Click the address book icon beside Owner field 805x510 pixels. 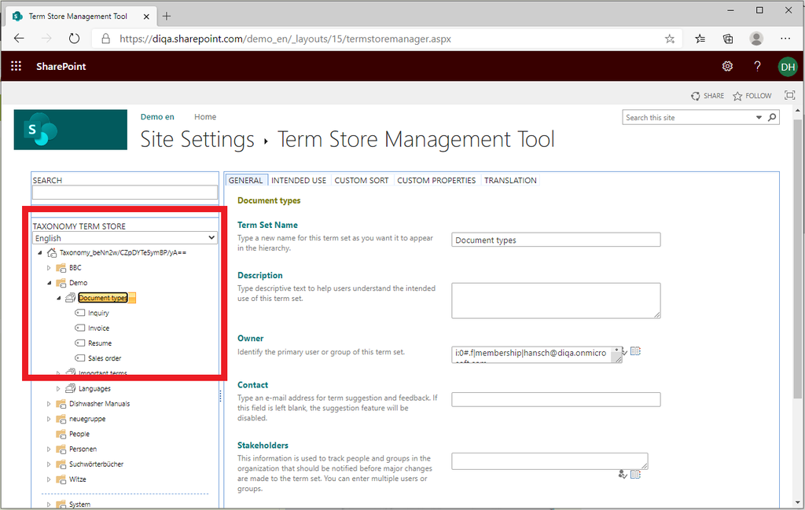point(636,351)
